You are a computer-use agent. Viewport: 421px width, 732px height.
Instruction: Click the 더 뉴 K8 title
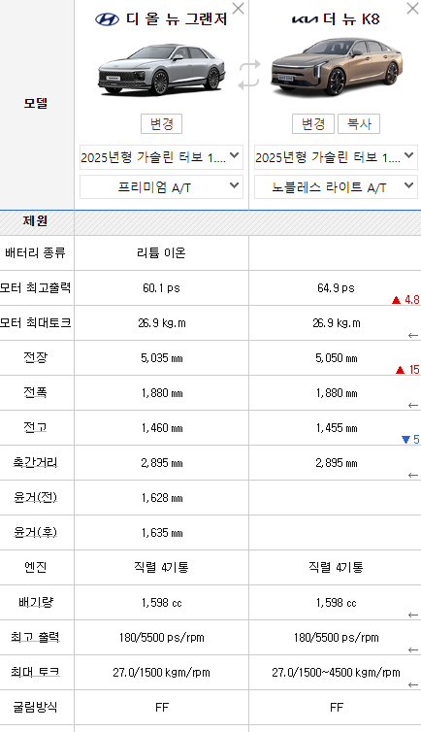351,19
